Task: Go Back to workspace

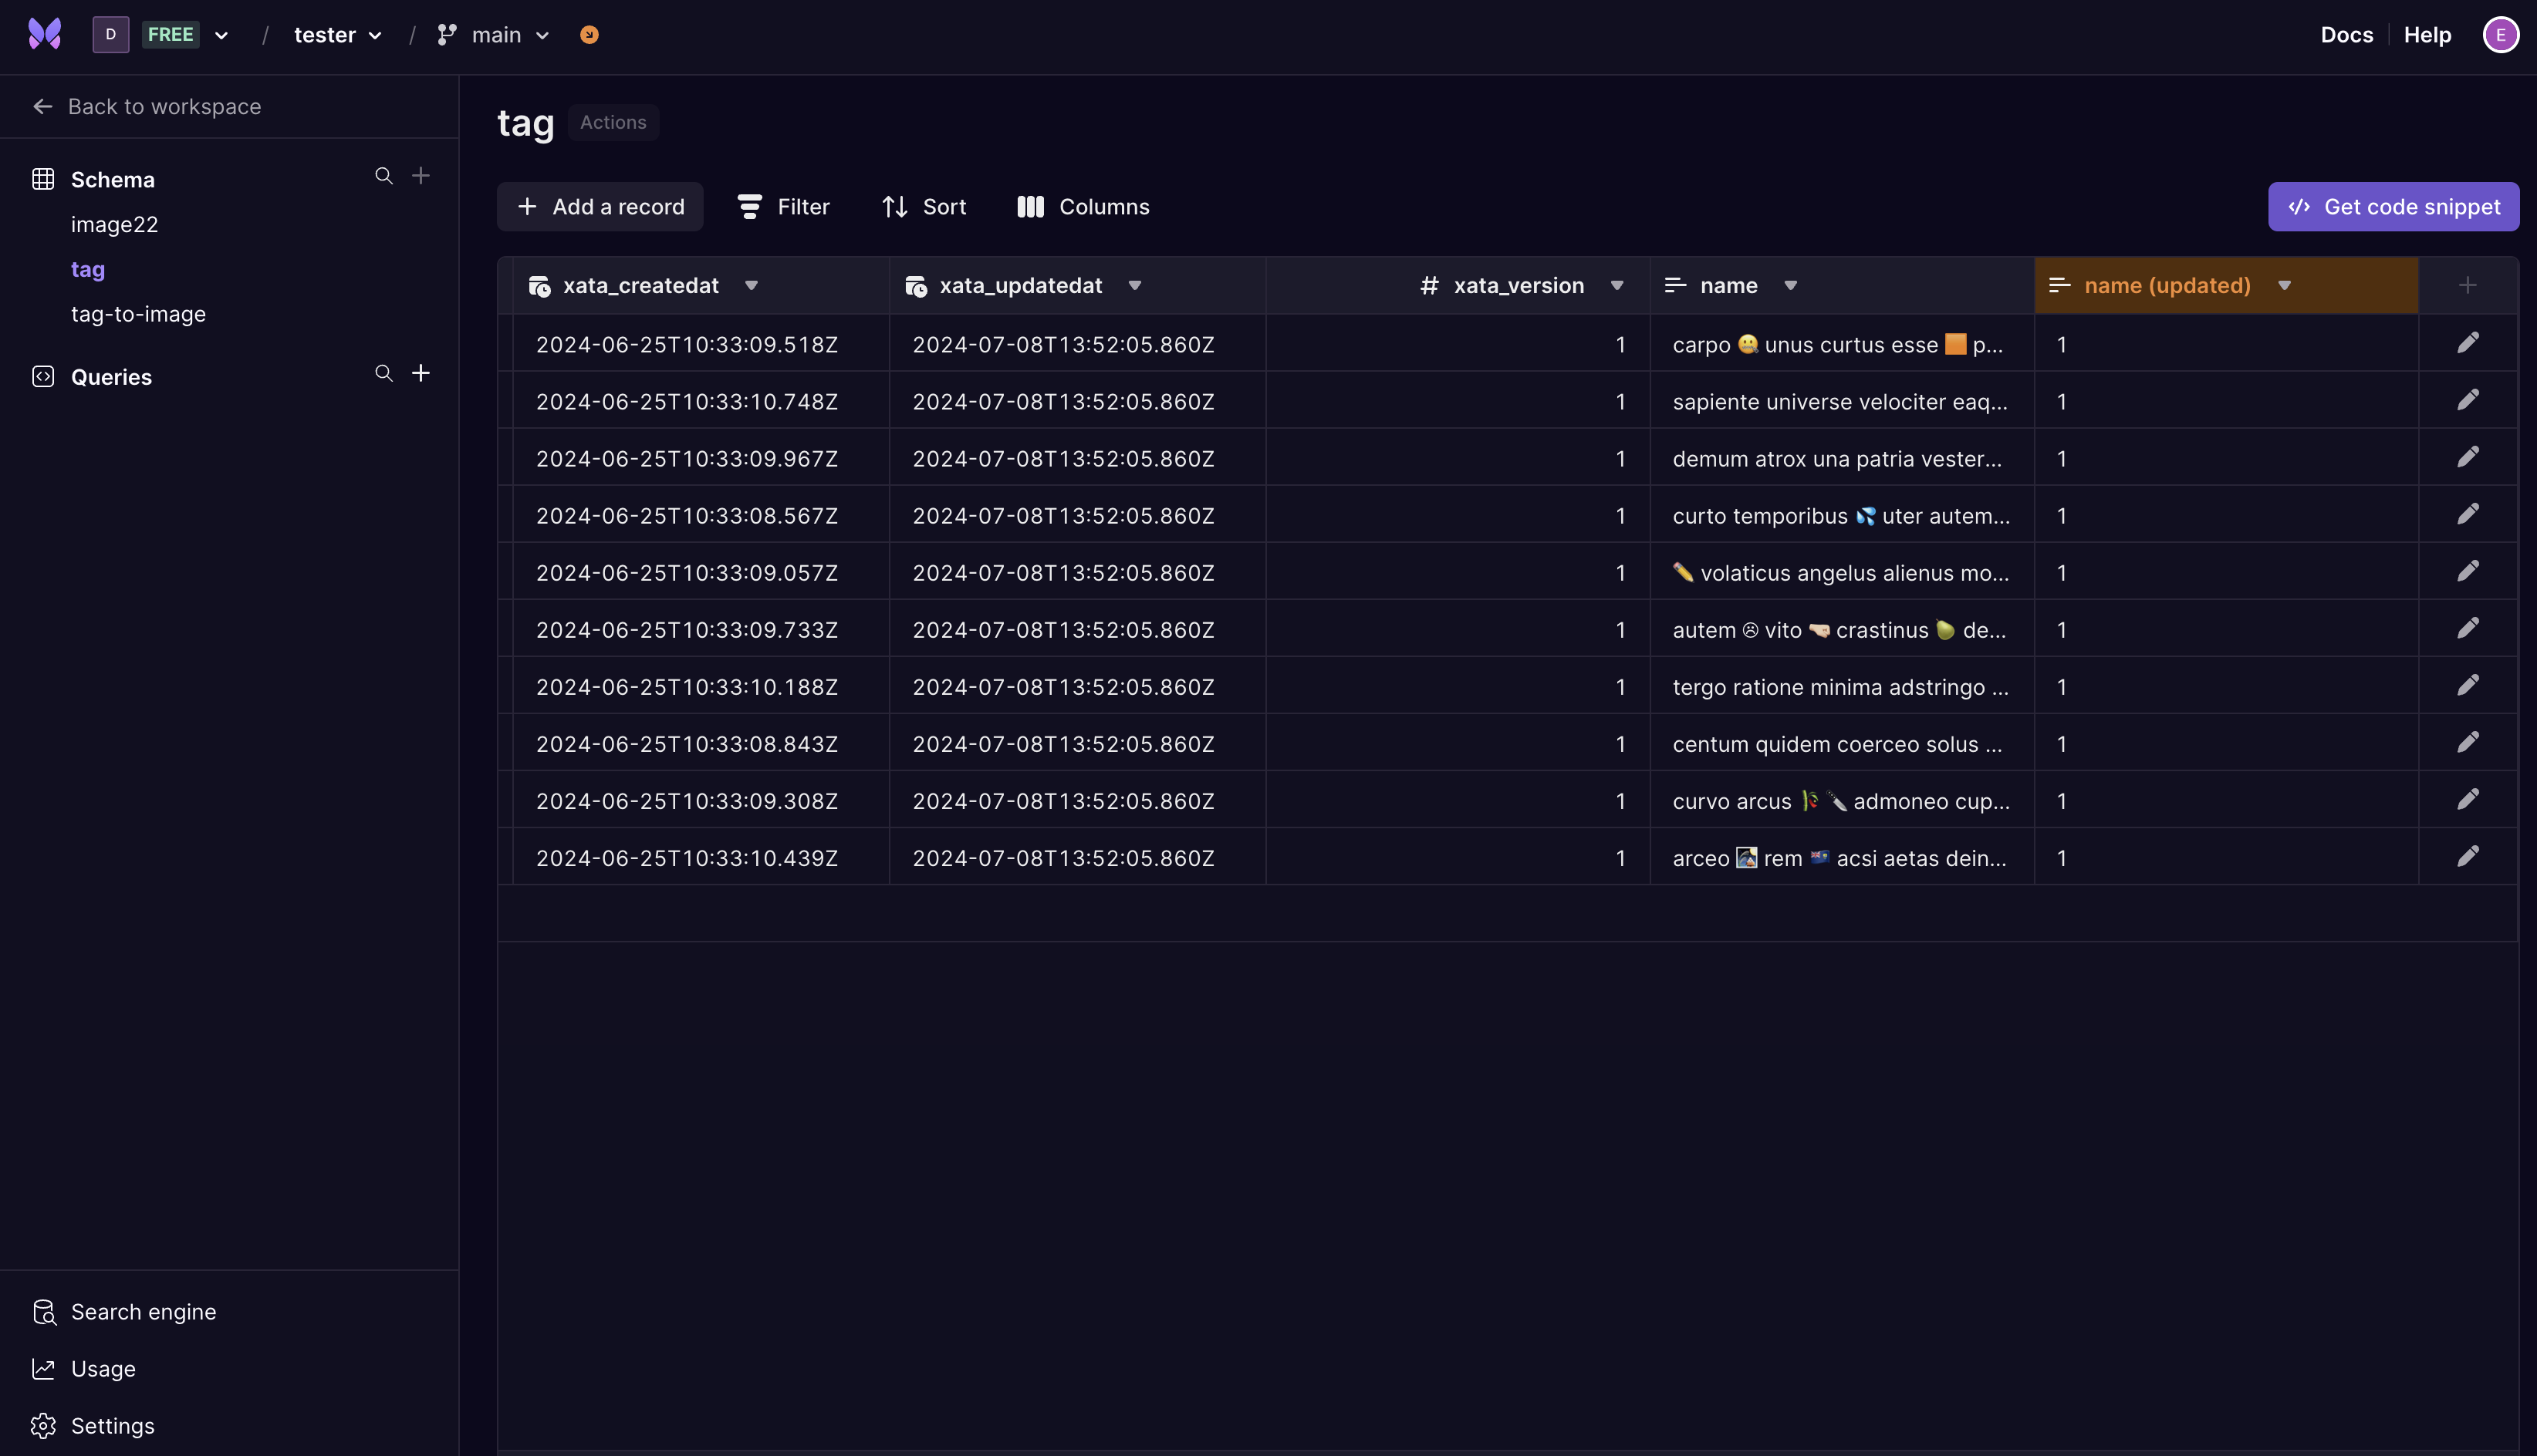Action: click(147, 107)
